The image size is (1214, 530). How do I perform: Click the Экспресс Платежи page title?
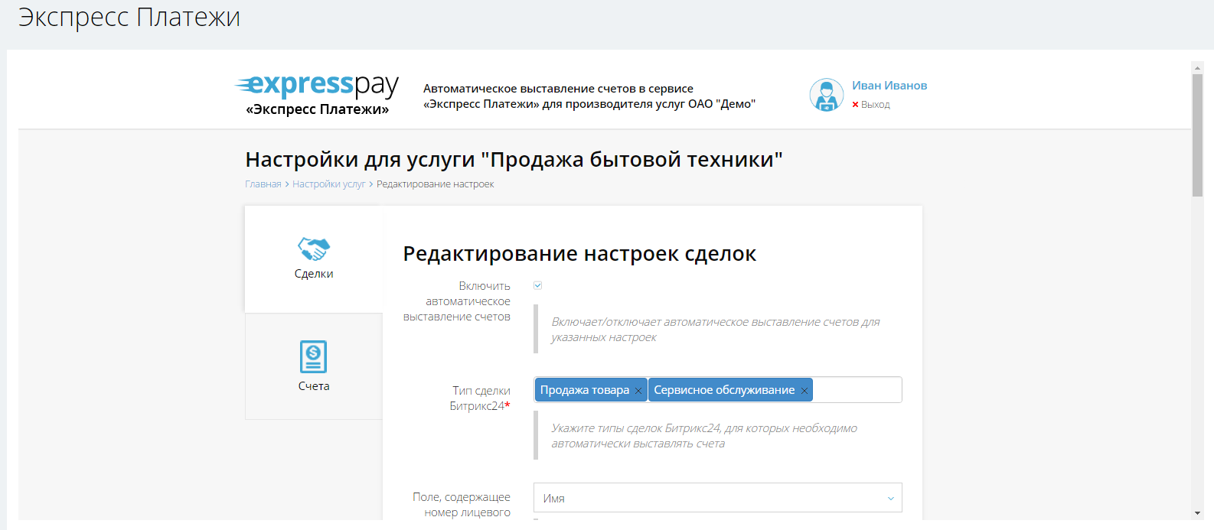tap(129, 17)
